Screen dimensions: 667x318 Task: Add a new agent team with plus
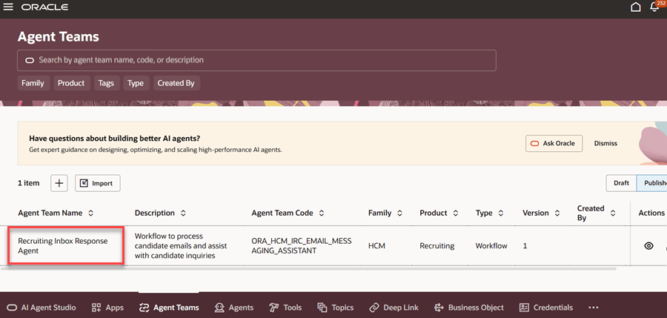(x=59, y=183)
